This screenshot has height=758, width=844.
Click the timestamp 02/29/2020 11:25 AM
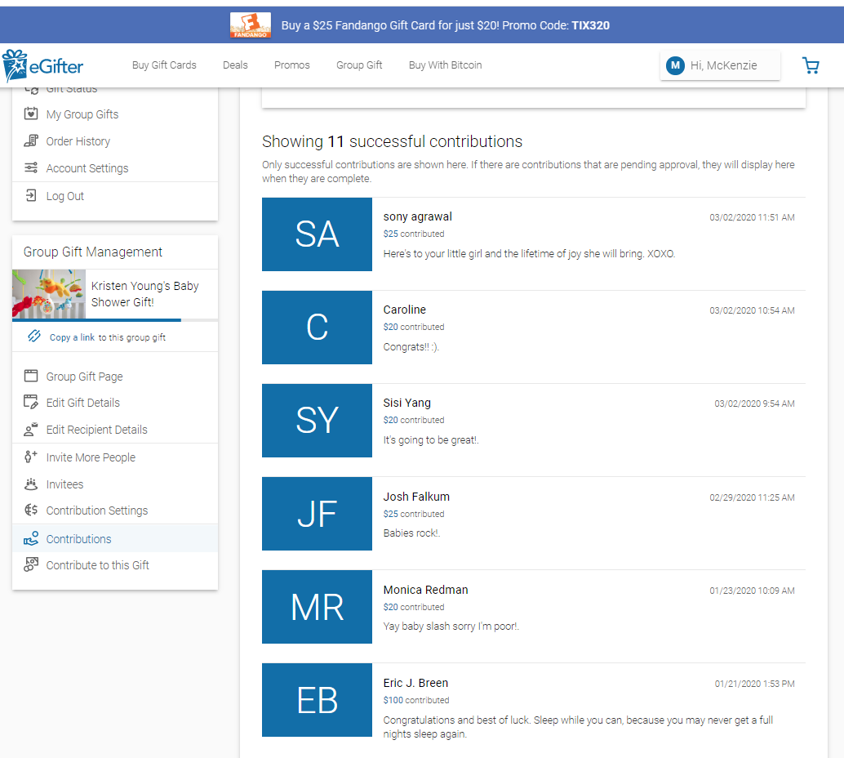click(752, 497)
